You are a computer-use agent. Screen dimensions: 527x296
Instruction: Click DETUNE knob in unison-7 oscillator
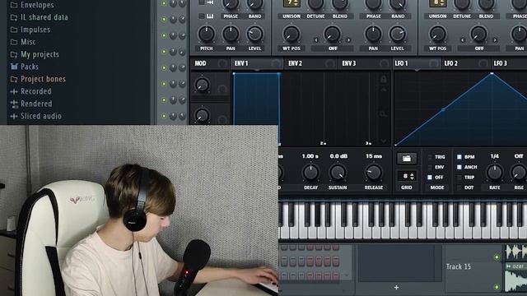point(315,3)
